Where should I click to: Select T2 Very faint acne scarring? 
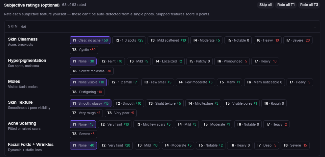(x=115, y=124)
